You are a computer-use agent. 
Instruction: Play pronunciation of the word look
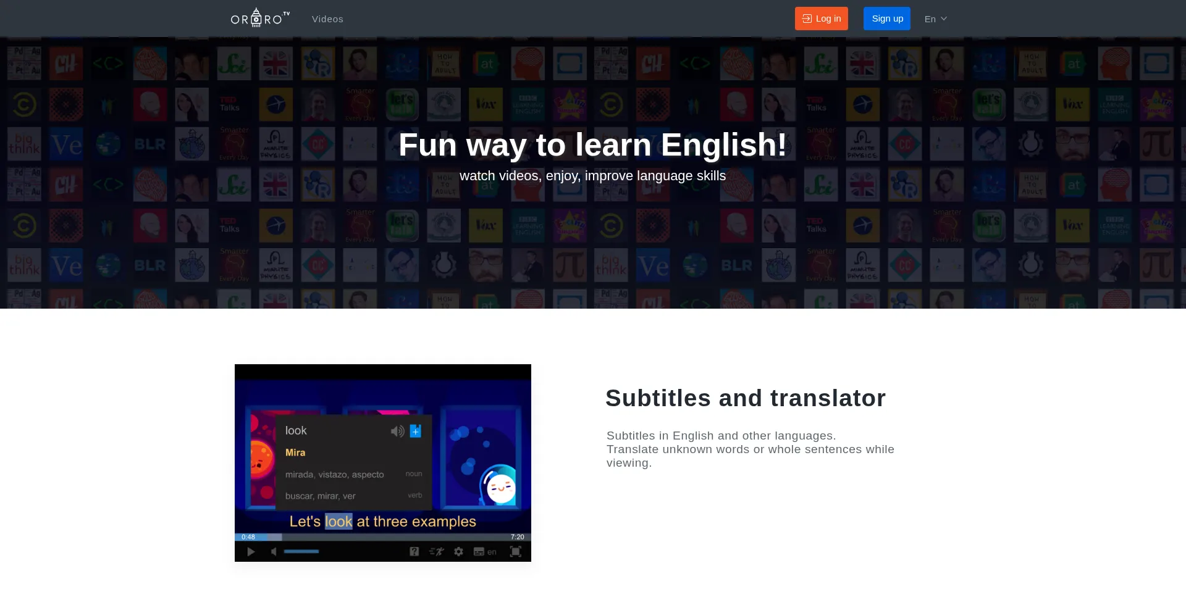(397, 431)
